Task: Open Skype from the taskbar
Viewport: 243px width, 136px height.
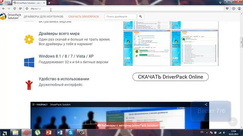Action: point(71,133)
